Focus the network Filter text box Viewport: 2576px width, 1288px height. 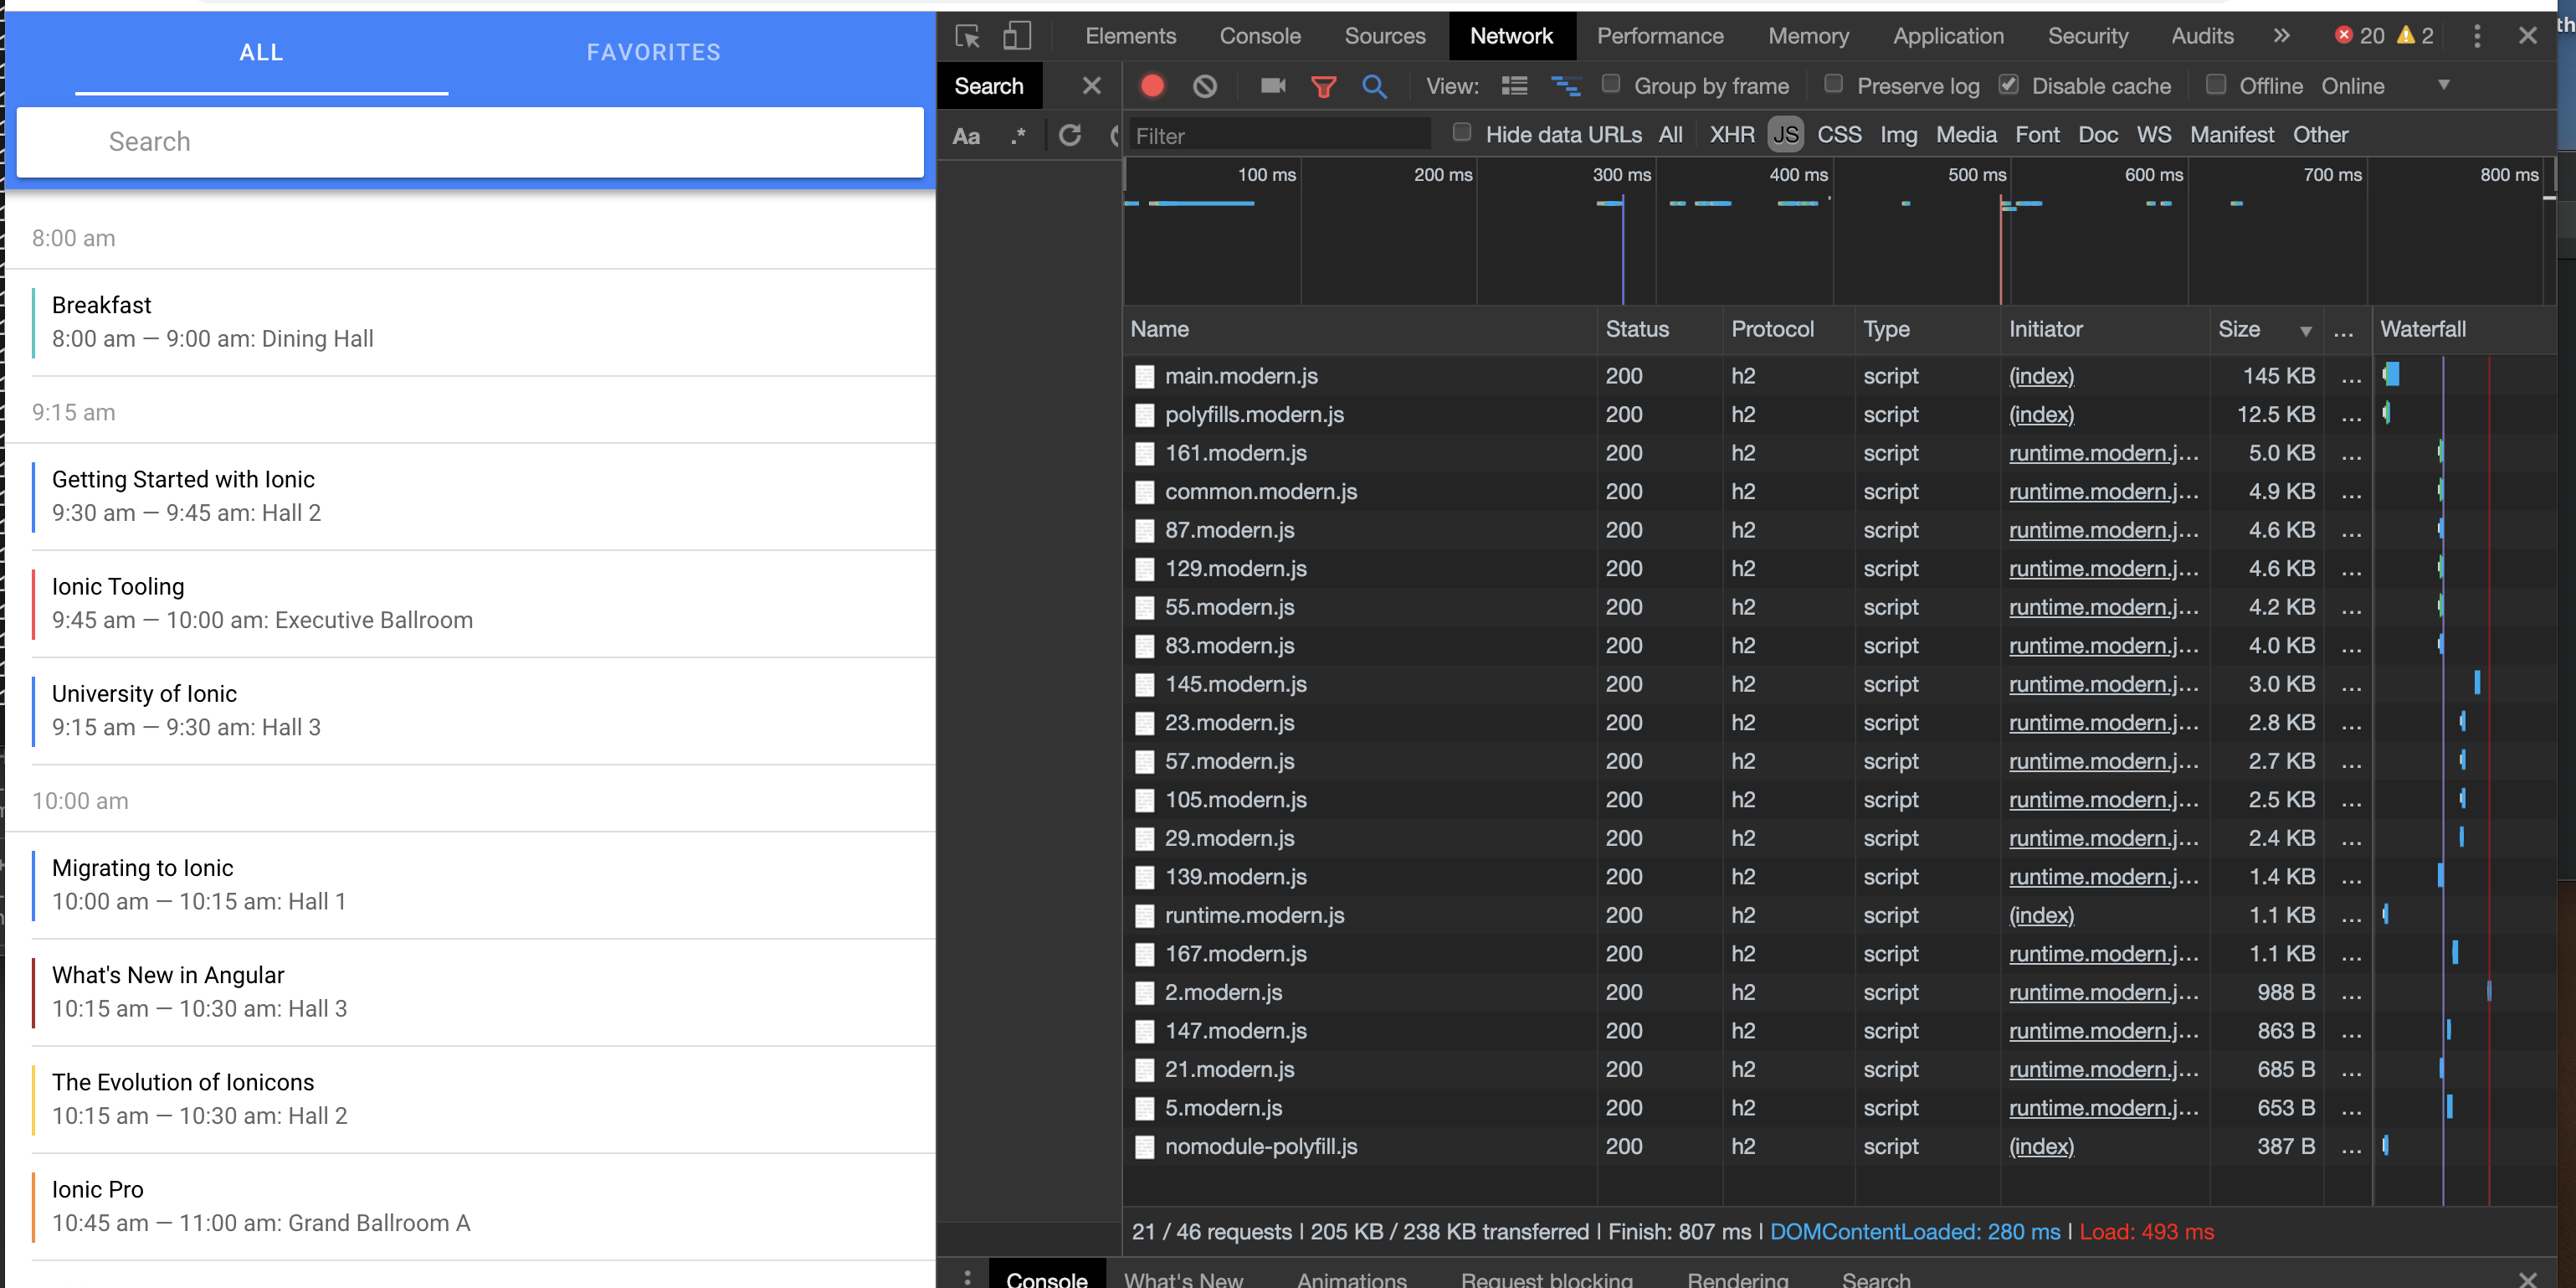coord(1280,137)
